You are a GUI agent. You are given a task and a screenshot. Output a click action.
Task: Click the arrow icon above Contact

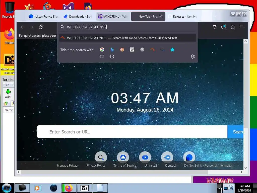[167, 157]
